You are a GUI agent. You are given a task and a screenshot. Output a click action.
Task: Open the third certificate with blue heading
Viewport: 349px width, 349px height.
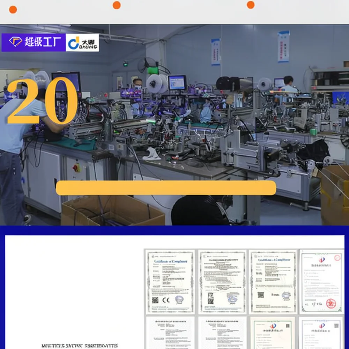(273, 282)
